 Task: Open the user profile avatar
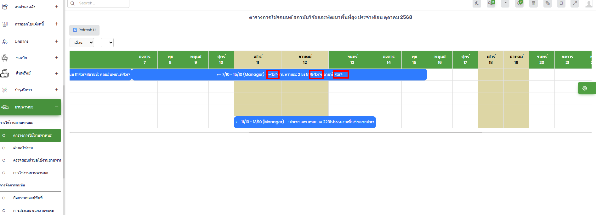tap(588, 3)
